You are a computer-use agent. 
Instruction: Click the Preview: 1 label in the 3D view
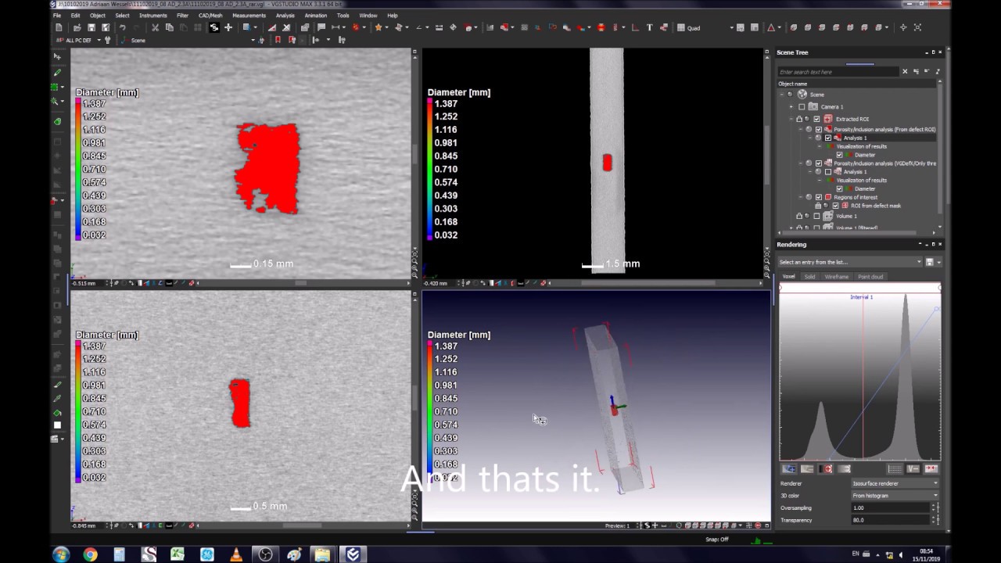tap(617, 525)
